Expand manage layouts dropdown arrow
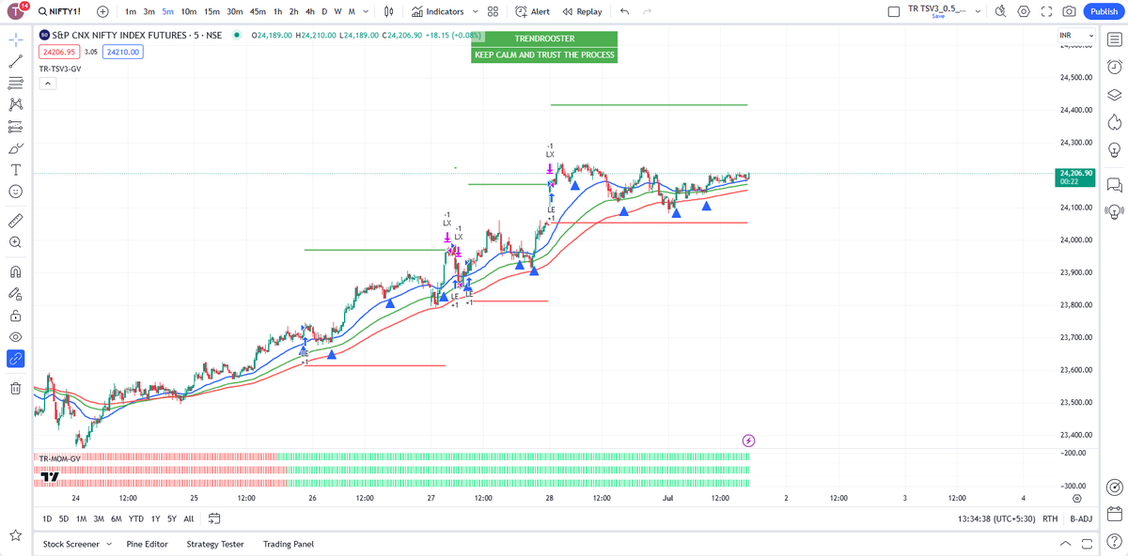The height and width of the screenshot is (556, 1128). tap(979, 11)
